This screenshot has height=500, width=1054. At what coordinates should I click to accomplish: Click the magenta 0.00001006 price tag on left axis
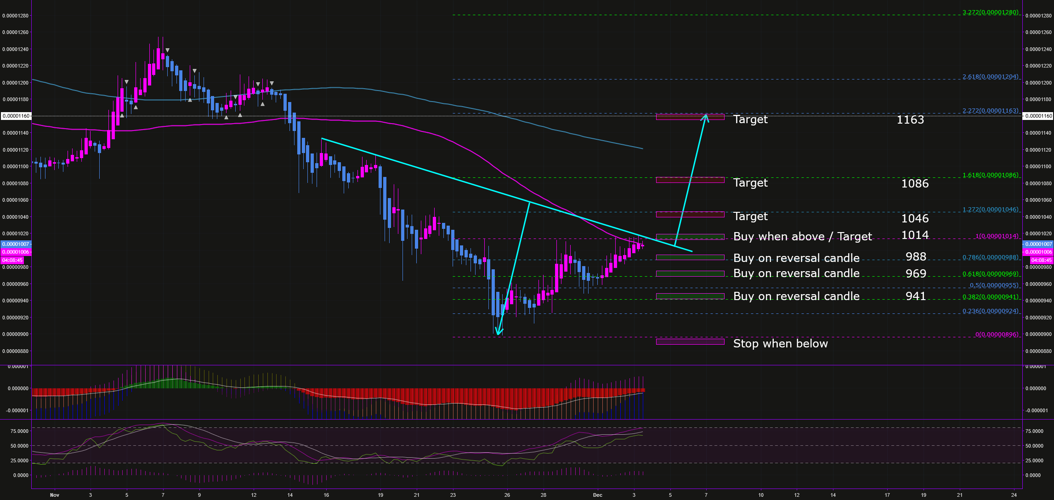click(x=16, y=252)
